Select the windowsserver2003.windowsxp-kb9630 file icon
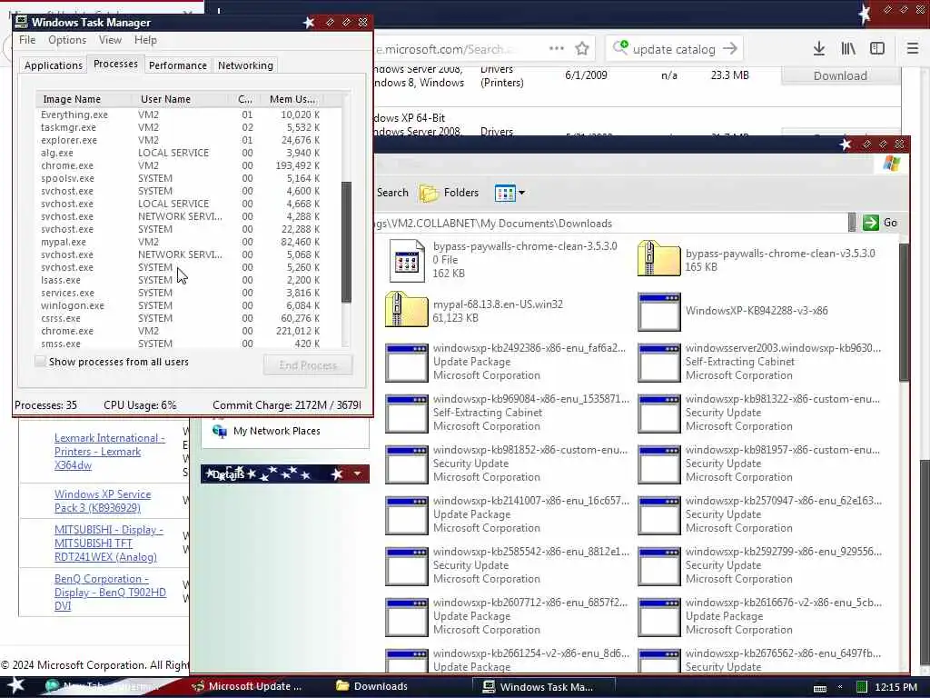The height and width of the screenshot is (698, 930). [x=659, y=362]
